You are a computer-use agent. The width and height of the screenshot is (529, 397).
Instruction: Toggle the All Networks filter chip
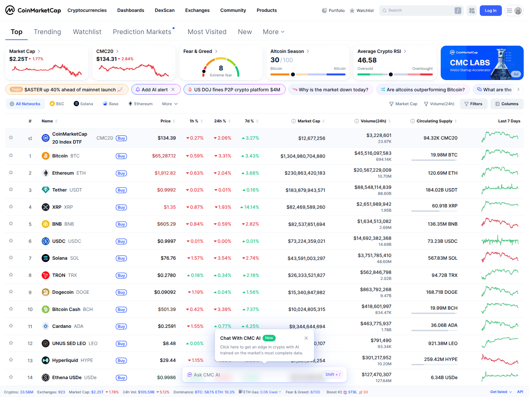pos(25,104)
